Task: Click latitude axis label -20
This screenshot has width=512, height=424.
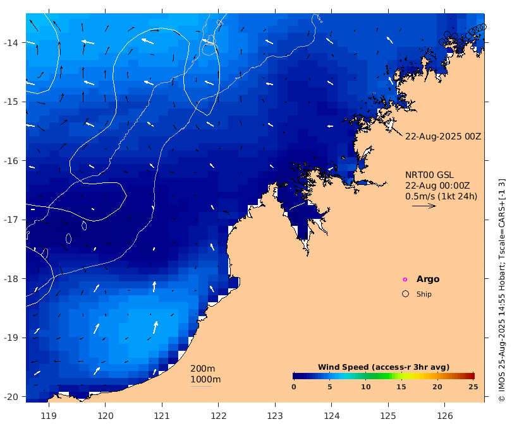Action: [11, 397]
